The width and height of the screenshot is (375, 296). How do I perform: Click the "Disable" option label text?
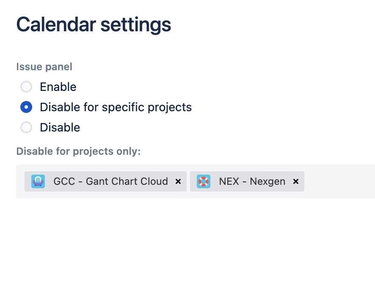(60, 127)
